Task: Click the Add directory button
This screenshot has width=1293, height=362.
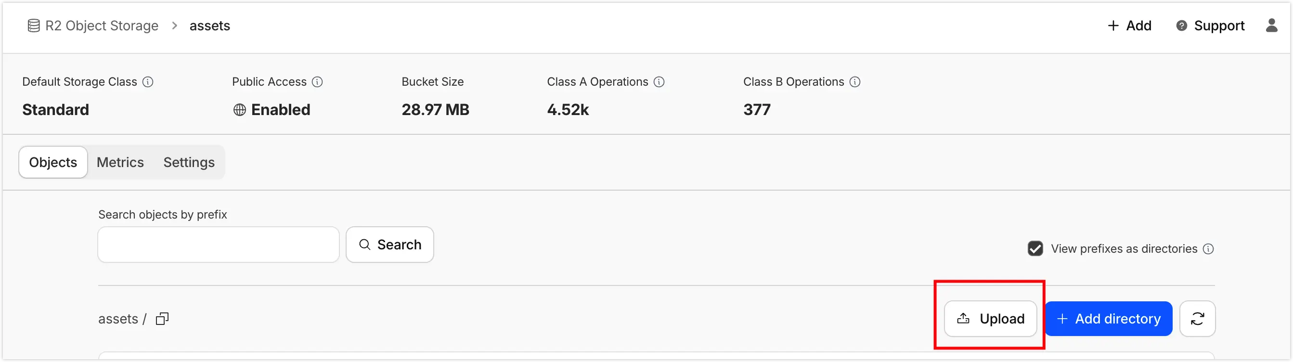Action: coord(1108,319)
